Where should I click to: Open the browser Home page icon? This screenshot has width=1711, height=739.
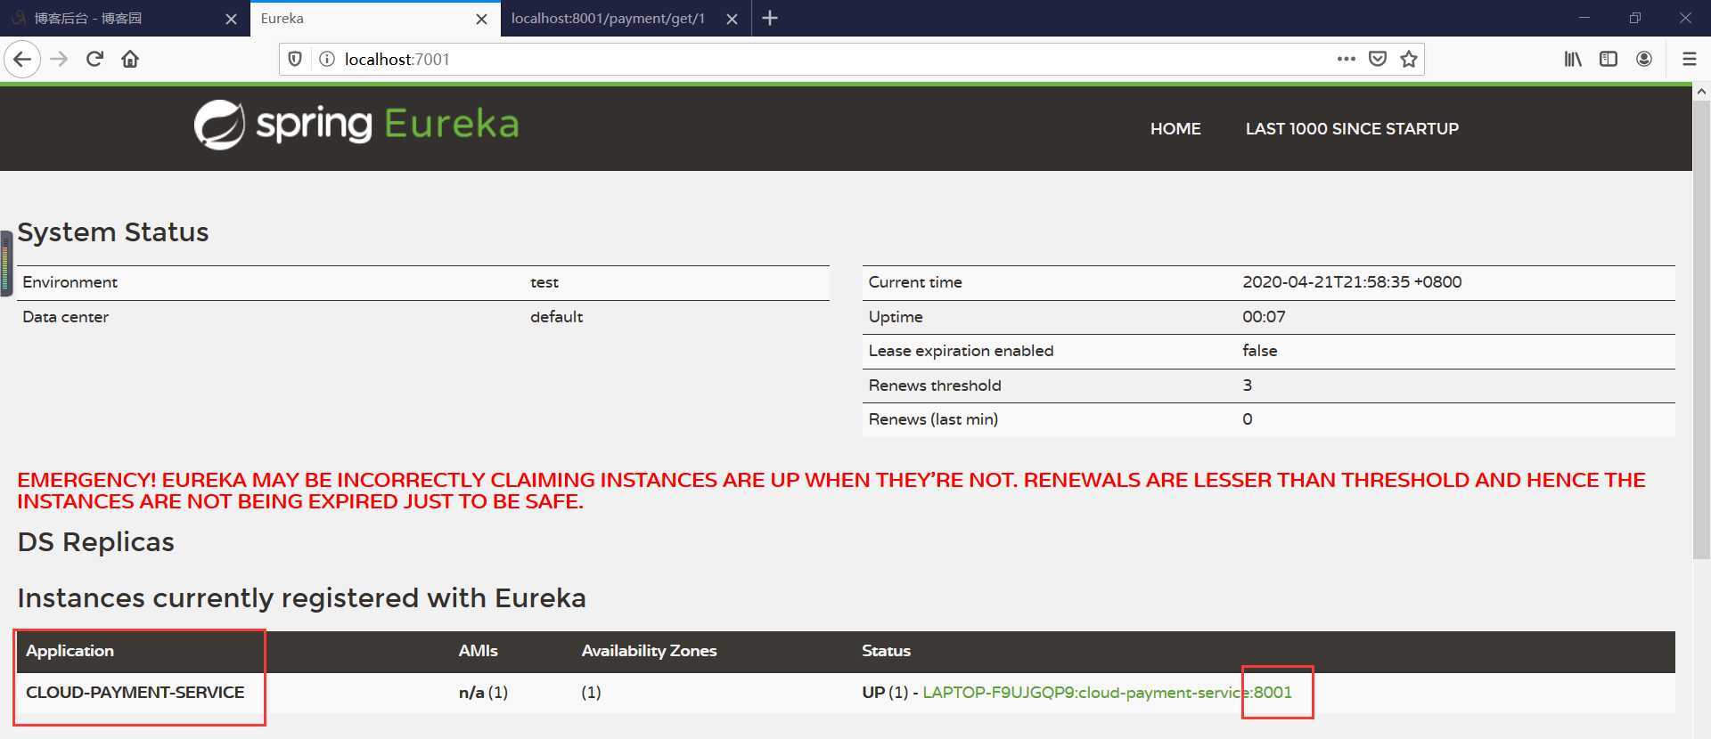(x=130, y=60)
